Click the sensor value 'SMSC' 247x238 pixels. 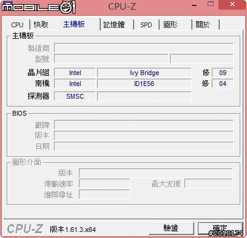tap(75, 96)
